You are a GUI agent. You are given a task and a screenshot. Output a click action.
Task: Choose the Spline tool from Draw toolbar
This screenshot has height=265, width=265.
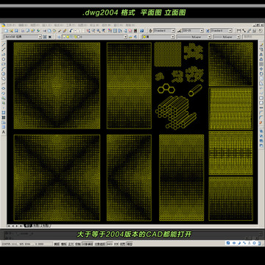tap(4, 84)
